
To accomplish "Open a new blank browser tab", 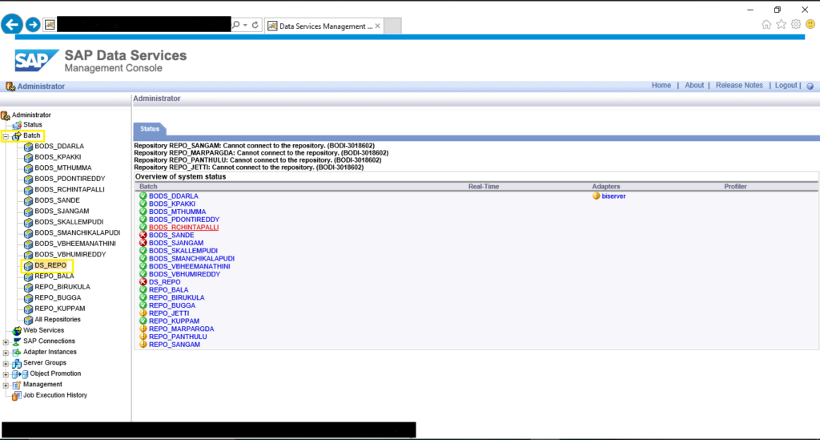I will 392,26.
